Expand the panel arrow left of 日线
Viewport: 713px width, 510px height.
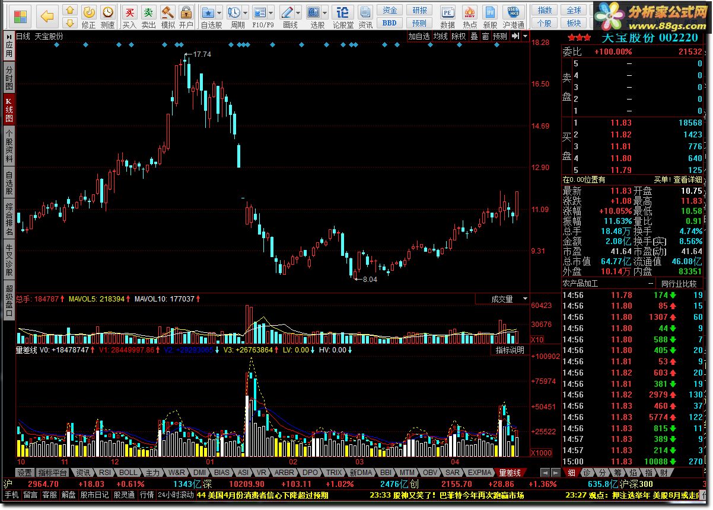[x=9, y=36]
